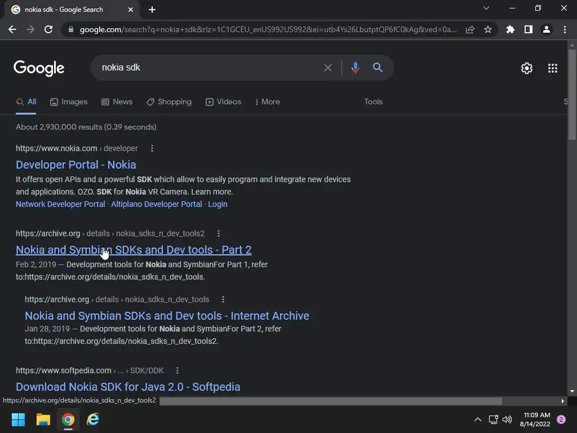Open more options for nokia.com developer result
Screen dimensions: 577x433
152,148
